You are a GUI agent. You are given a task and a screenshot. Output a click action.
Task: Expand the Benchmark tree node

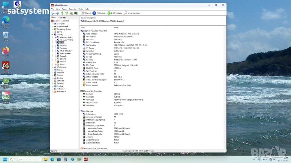[52, 92]
